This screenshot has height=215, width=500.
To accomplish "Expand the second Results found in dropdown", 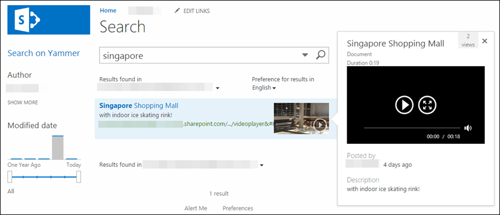I will coord(261,165).
